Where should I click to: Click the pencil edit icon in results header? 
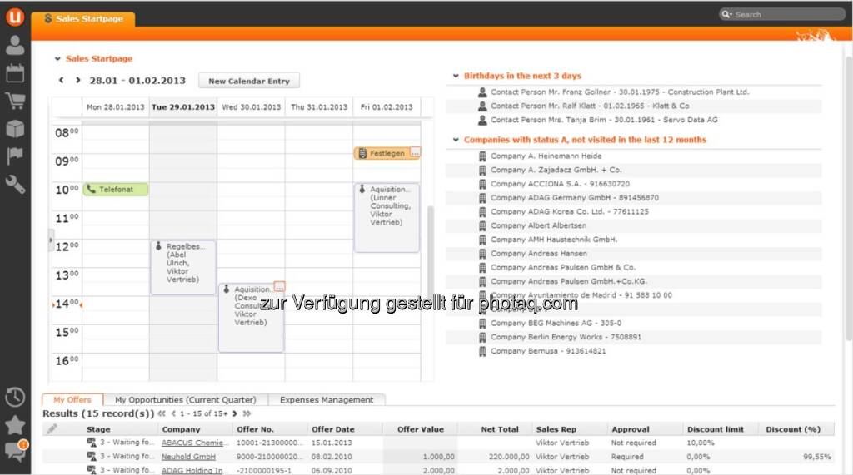[52, 429]
